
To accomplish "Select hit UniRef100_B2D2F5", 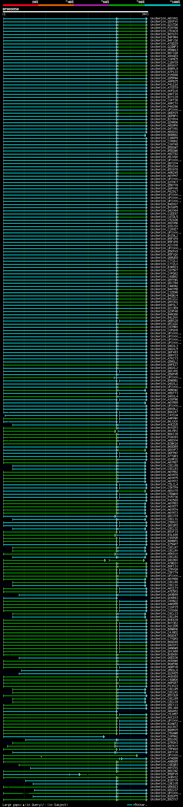I will coord(164,796).
